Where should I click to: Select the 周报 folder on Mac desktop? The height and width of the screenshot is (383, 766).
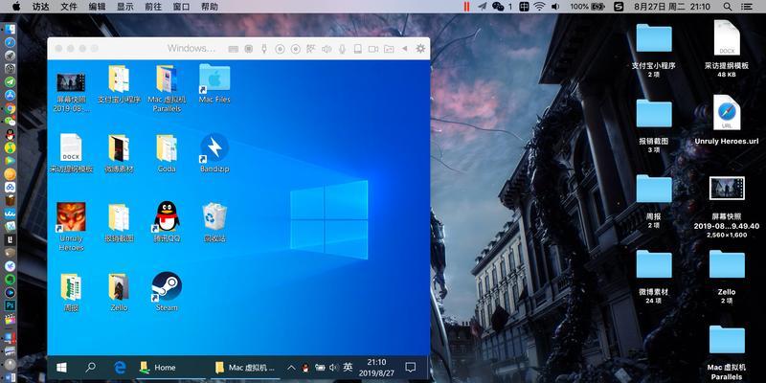(654, 202)
